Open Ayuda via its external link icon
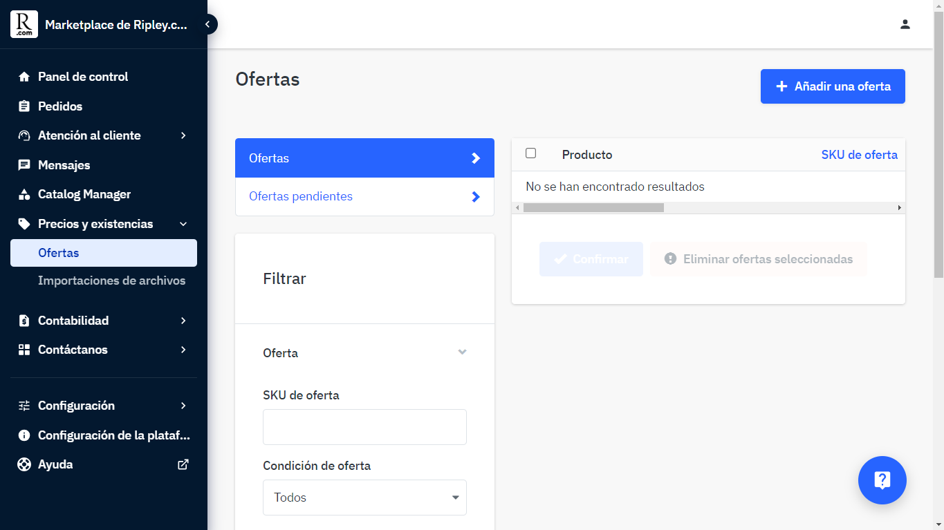944x530 pixels. pyautogui.click(x=183, y=464)
